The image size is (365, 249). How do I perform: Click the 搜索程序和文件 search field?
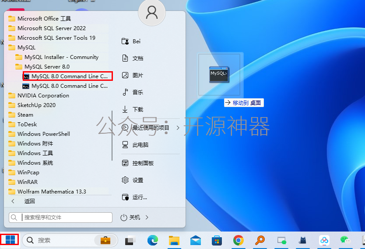tap(60, 218)
